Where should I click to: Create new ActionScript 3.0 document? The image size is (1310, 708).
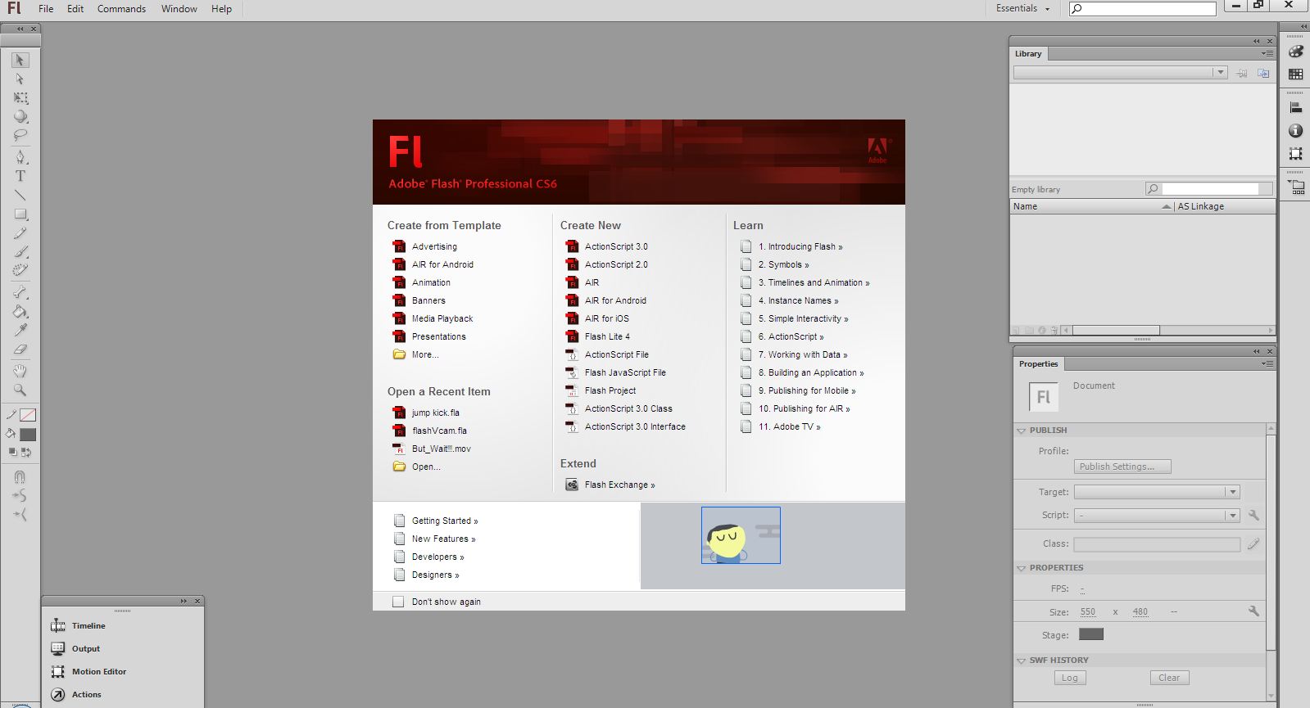(x=616, y=246)
